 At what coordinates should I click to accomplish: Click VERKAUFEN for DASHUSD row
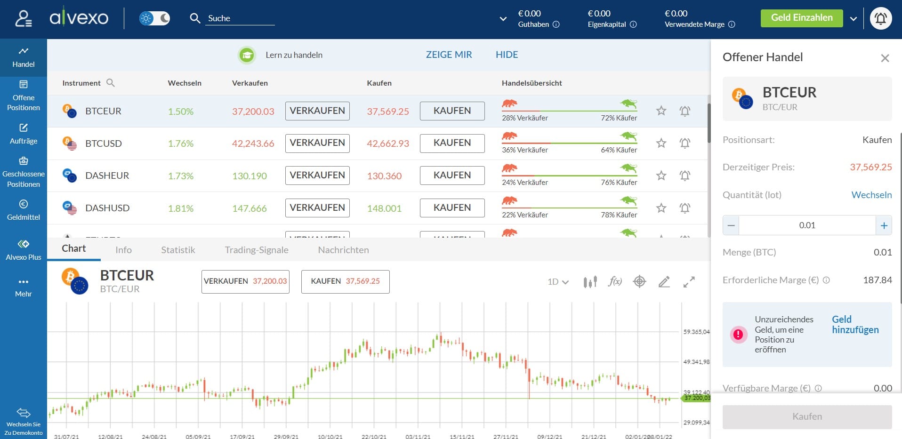(317, 208)
